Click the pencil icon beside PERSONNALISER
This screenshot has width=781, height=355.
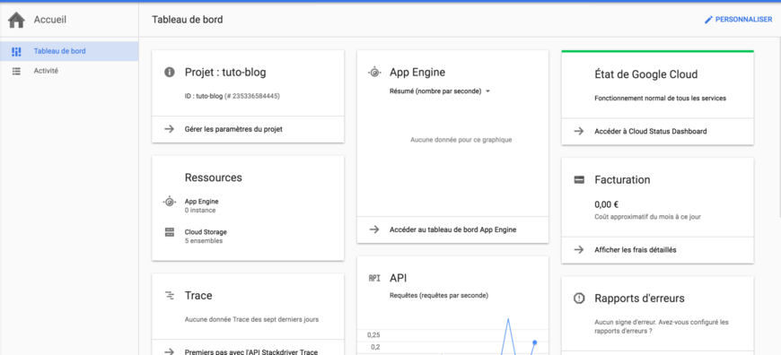pyautogui.click(x=708, y=20)
